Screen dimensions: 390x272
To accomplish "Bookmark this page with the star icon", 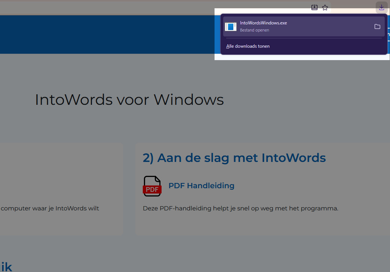I will [x=325, y=8].
